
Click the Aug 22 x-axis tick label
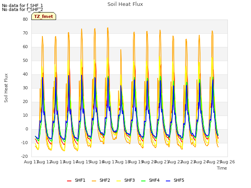(175, 162)
